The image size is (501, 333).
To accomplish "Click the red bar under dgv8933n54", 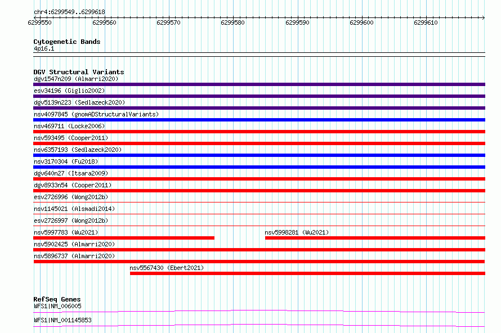I will pos(259,191).
